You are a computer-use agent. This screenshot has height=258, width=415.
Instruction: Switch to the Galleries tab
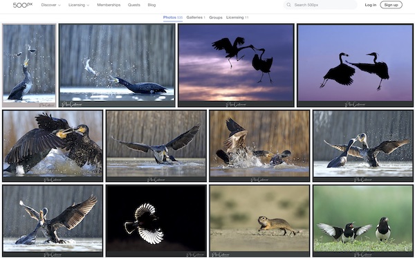pos(196,17)
